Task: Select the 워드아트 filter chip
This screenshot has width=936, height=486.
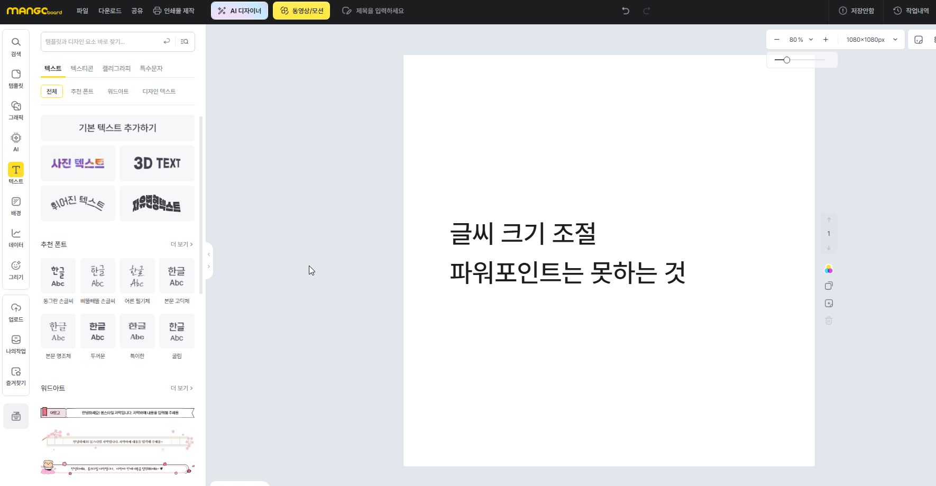Action: [x=118, y=91]
